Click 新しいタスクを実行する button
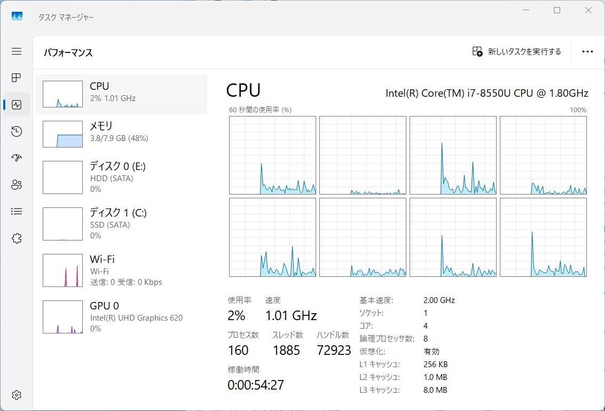The image size is (605, 411). tap(517, 52)
